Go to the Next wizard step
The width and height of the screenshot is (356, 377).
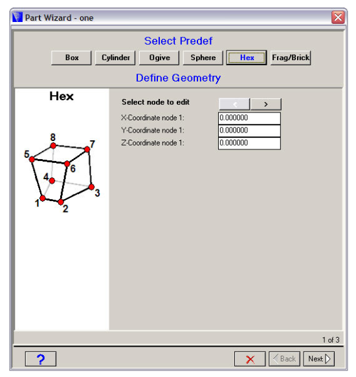pyautogui.click(x=319, y=359)
